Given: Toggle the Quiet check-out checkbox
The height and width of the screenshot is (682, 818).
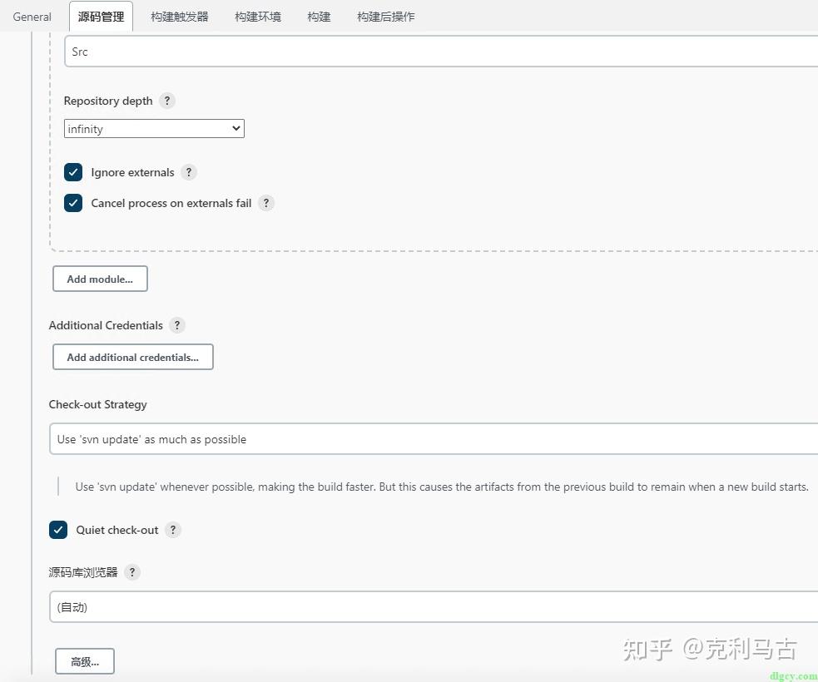Looking at the screenshot, I should pos(58,530).
